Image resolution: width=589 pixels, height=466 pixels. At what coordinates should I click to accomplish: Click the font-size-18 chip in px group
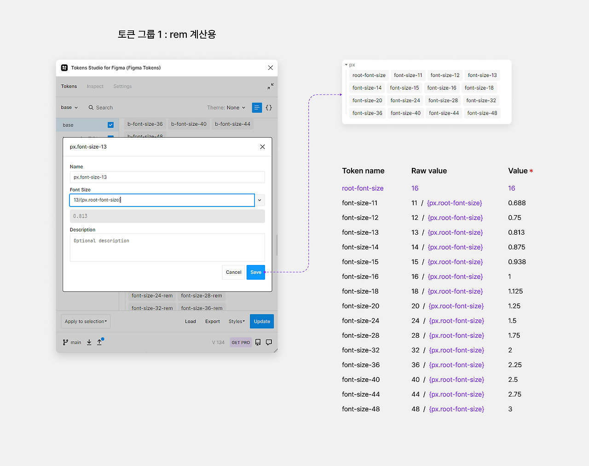[479, 88]
